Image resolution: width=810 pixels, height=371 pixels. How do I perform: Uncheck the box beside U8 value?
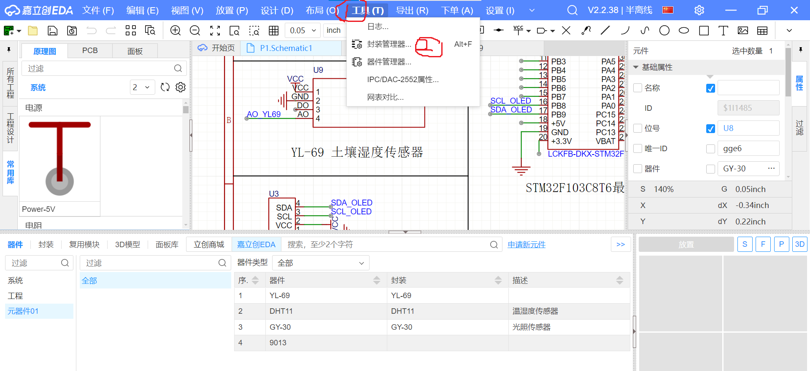coord(710,128)
